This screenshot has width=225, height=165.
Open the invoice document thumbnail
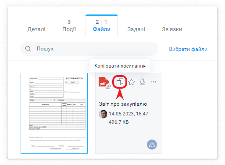click(54, 113)
